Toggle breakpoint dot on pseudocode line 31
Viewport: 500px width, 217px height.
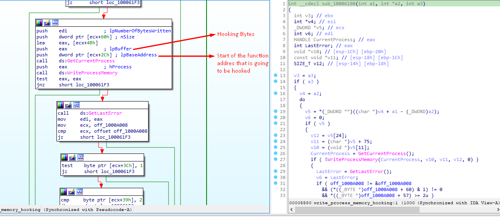(x=275, y=183)
